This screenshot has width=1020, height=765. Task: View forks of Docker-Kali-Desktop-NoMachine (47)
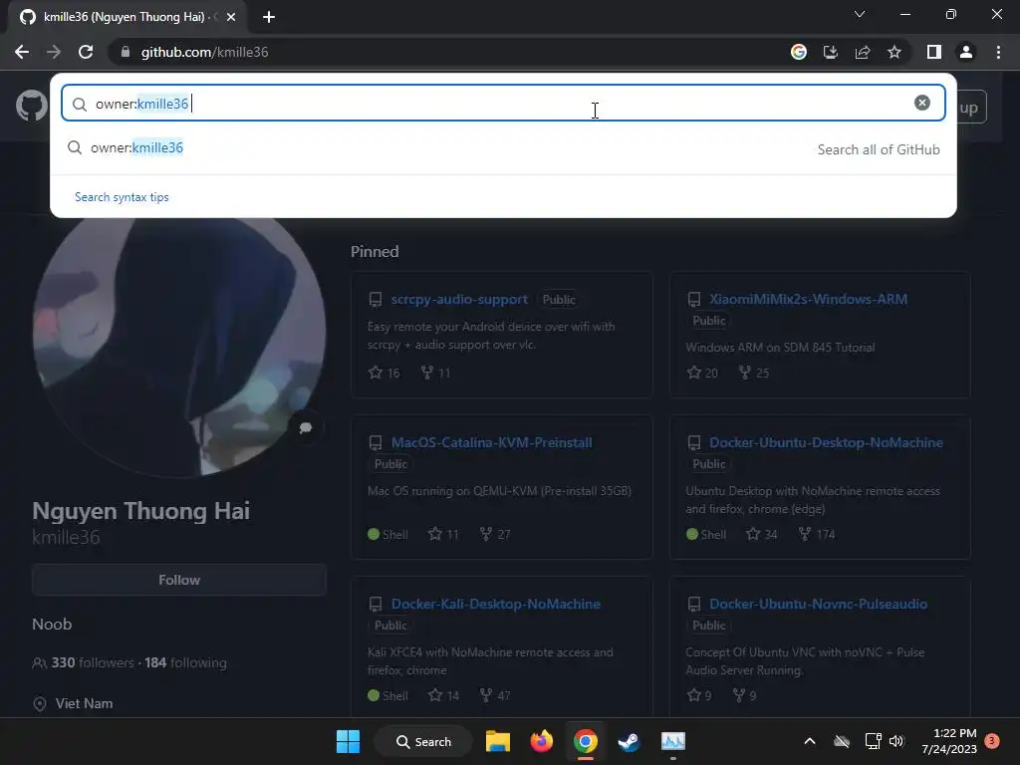pos(494,695)
